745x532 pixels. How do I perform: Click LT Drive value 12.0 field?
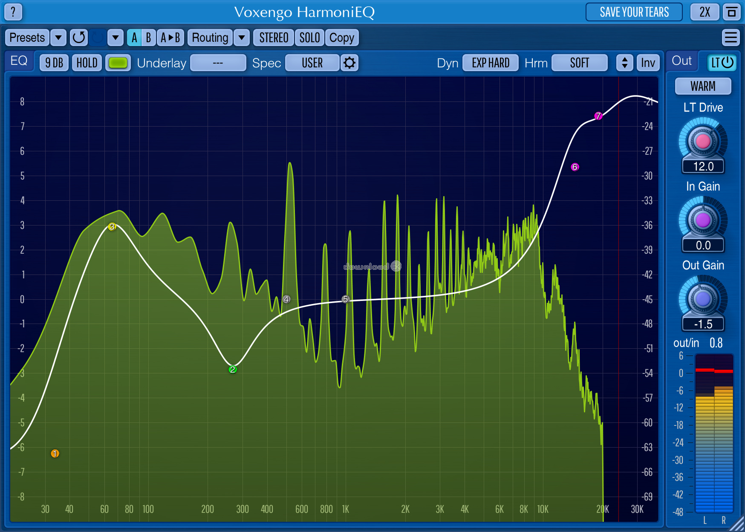pos(703,166)
